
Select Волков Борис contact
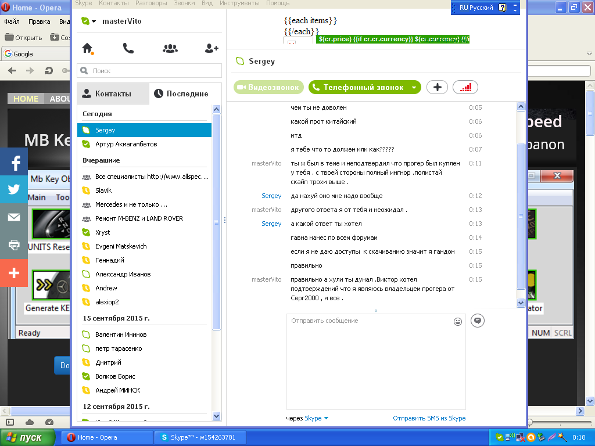[x=144, y=376]
